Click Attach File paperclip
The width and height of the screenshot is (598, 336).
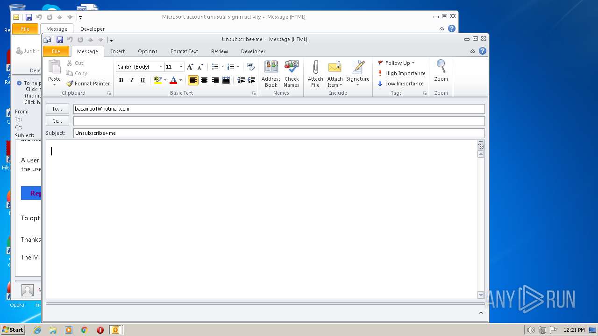pyautogui.click(x=315, y=74)
